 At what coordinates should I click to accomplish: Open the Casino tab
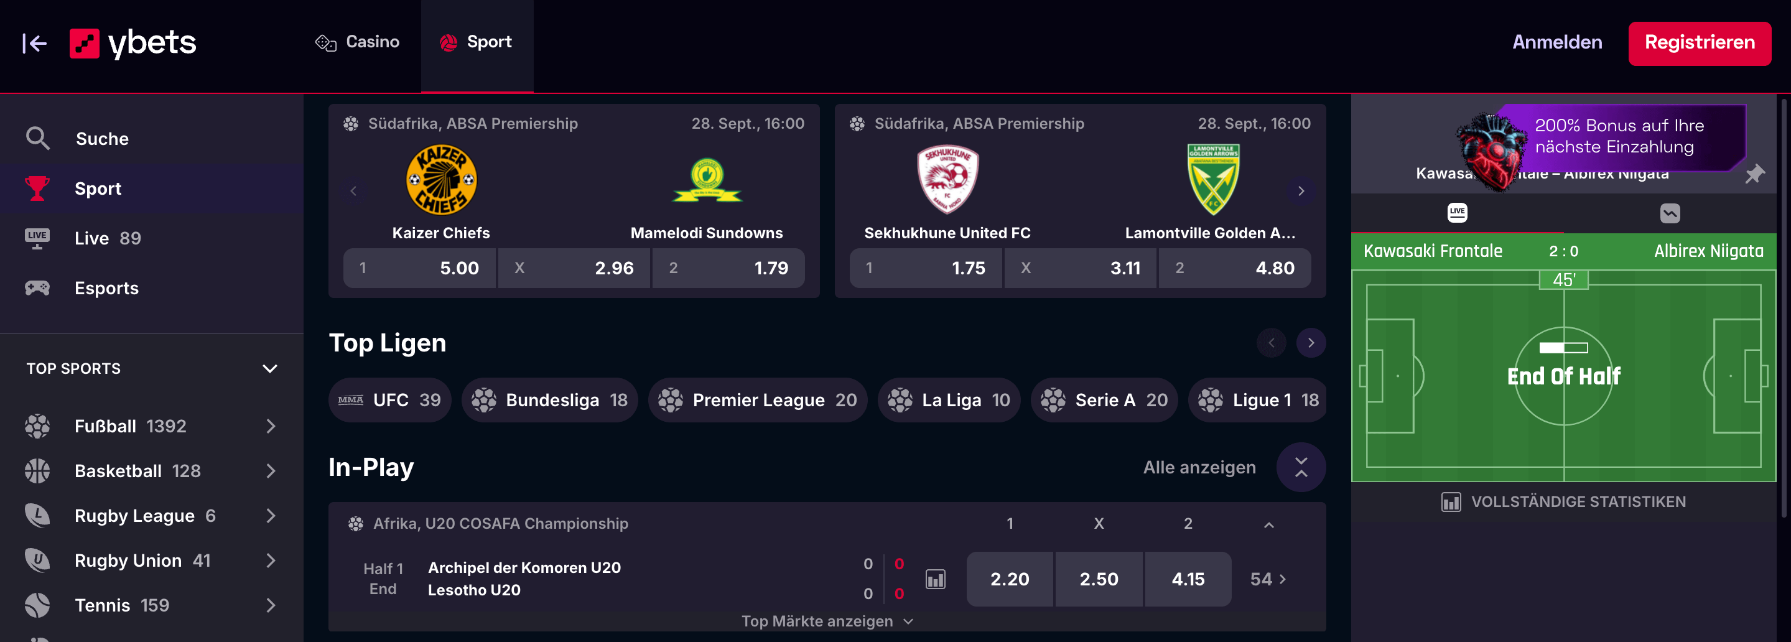[x=358, y=42]
